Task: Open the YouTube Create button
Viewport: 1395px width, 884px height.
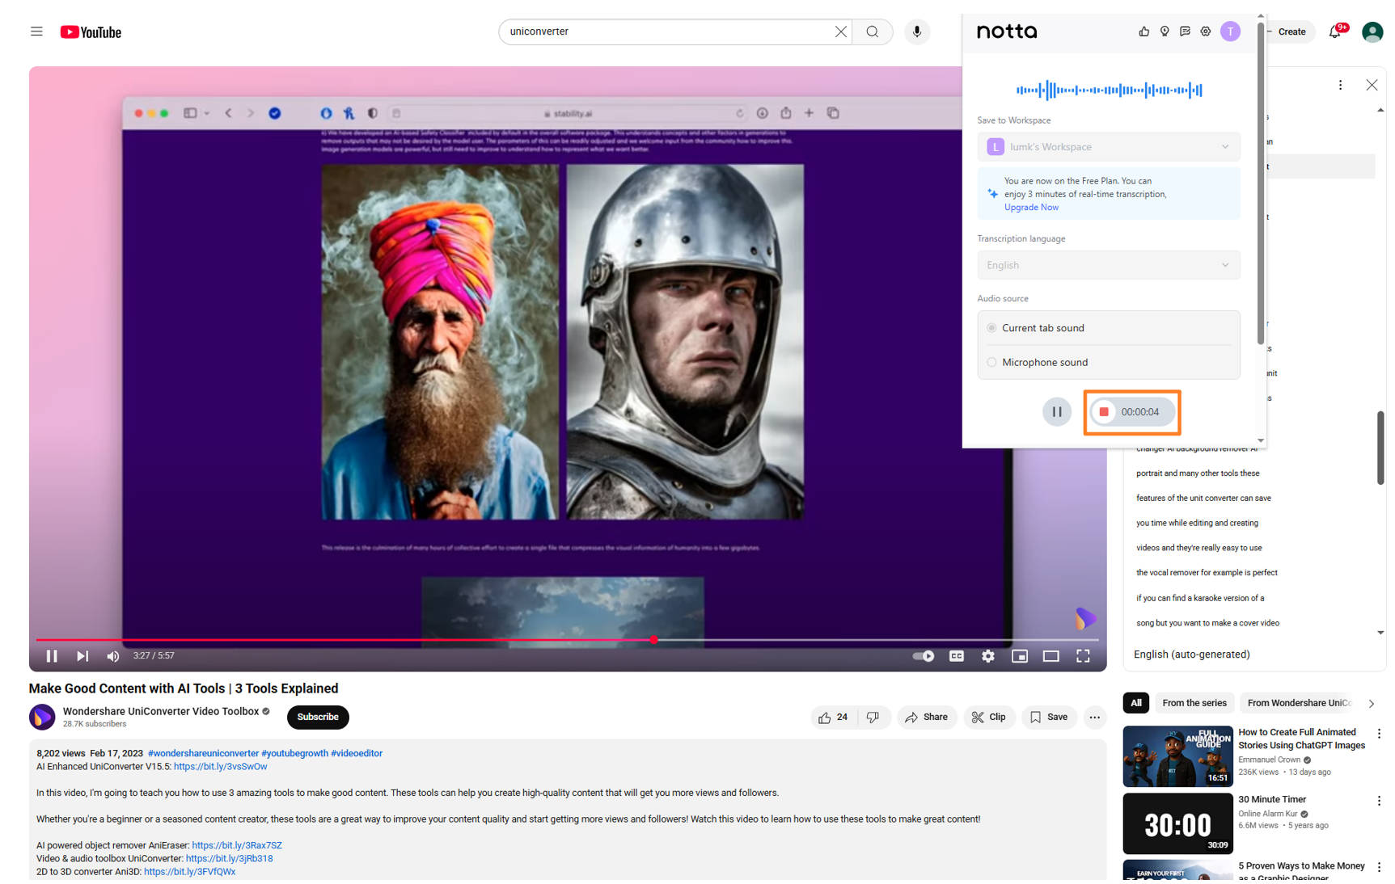Action: pyautogui.click(x=1291, y=32)
